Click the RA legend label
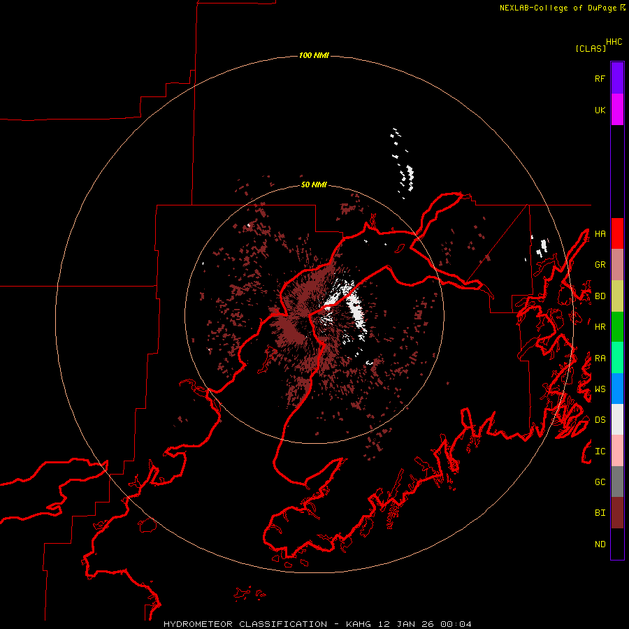Screen dimensions: 629x629 tap(600, 359)
